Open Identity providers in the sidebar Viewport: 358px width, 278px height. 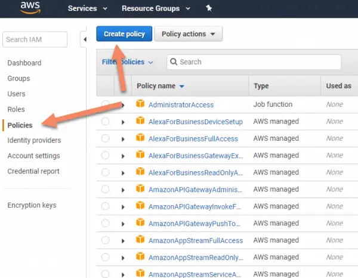[x=34, y=140]
